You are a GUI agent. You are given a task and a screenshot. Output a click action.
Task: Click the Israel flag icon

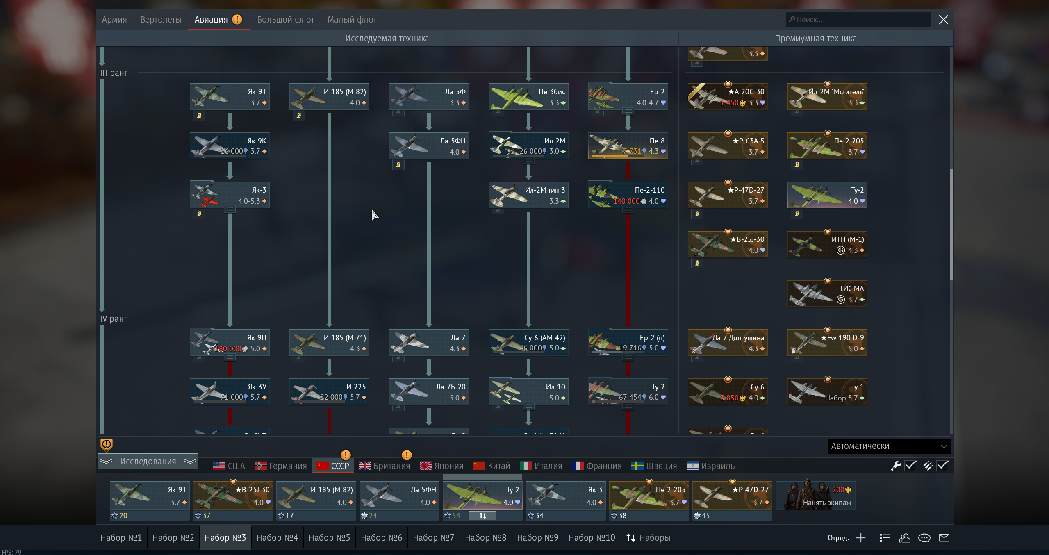click(x=692, y=466)
